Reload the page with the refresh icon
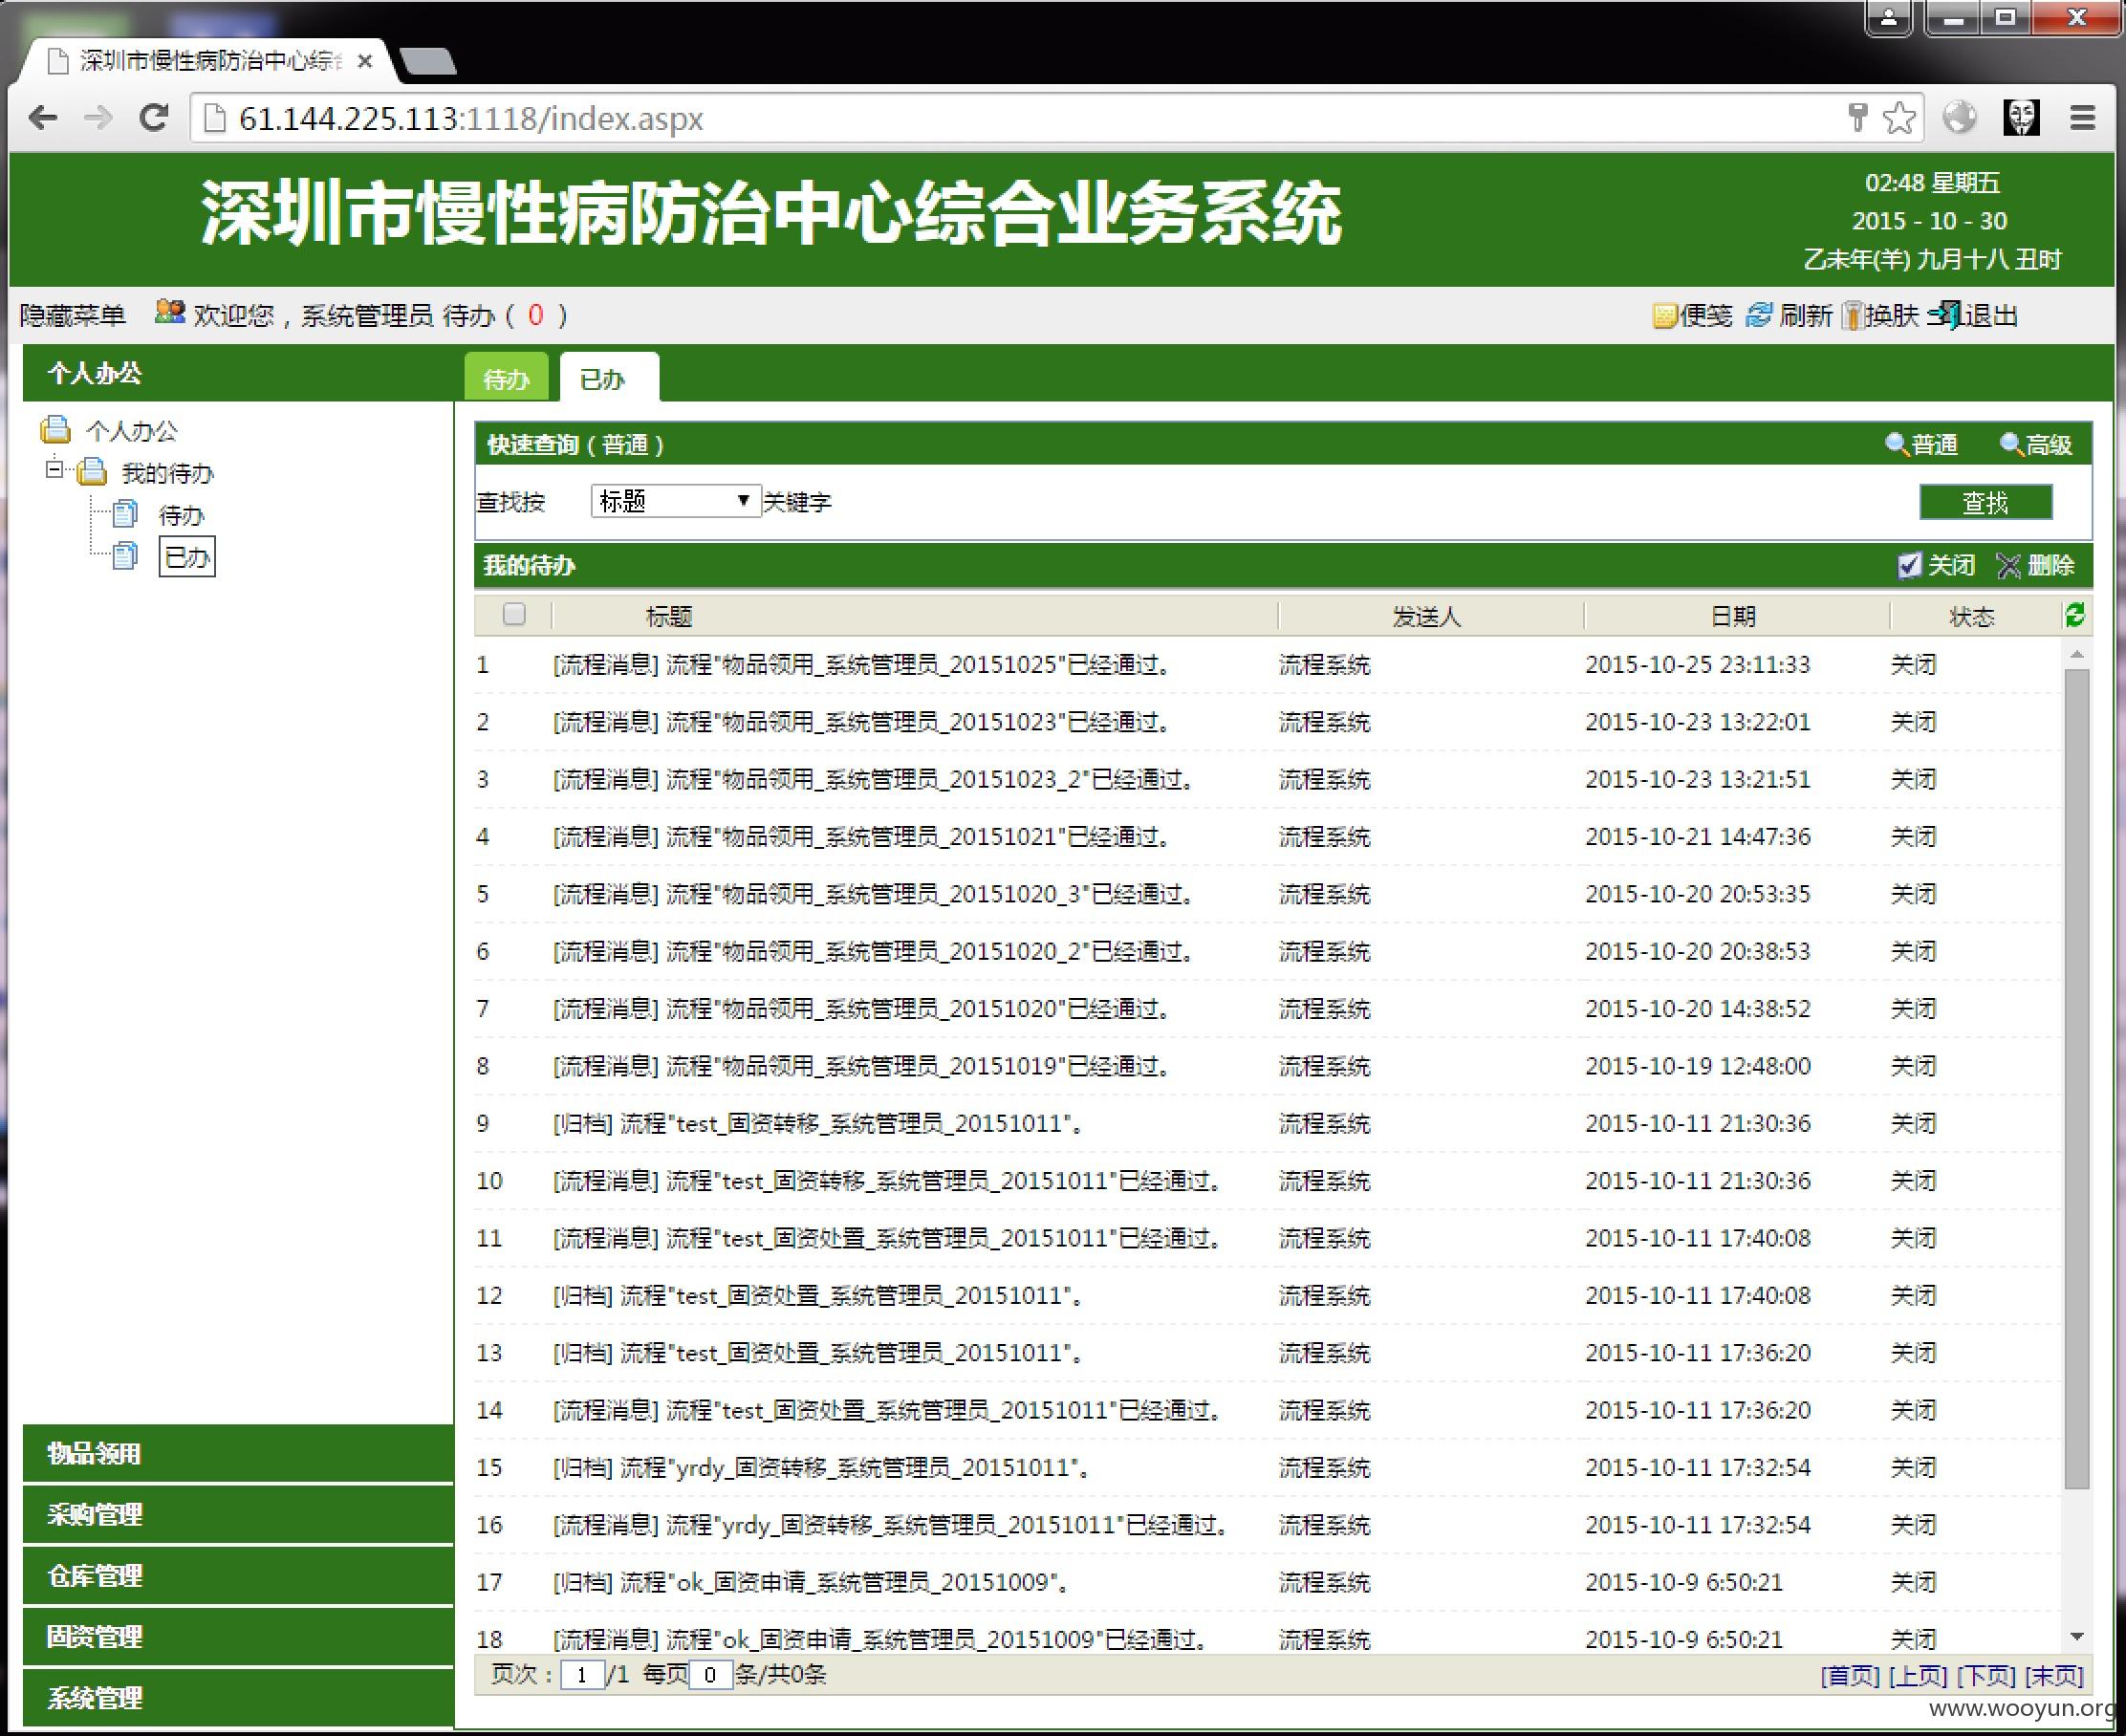The width and height of the screenshot is (2126, 1736). tap(153, 118)
